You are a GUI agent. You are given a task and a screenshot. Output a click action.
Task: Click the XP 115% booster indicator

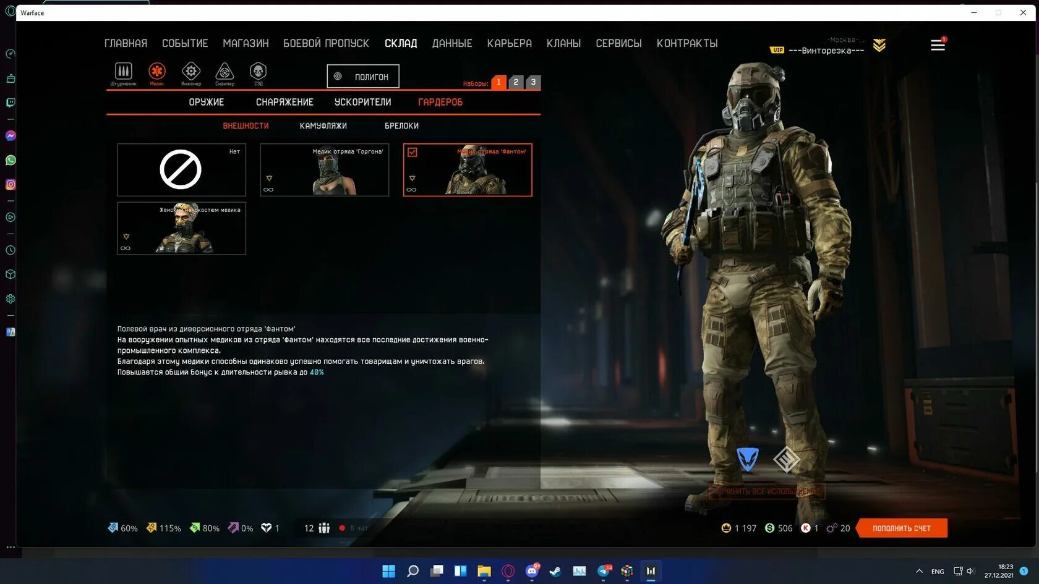coord(163,528)
